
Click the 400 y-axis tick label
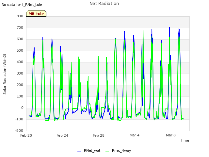point(20,62)
